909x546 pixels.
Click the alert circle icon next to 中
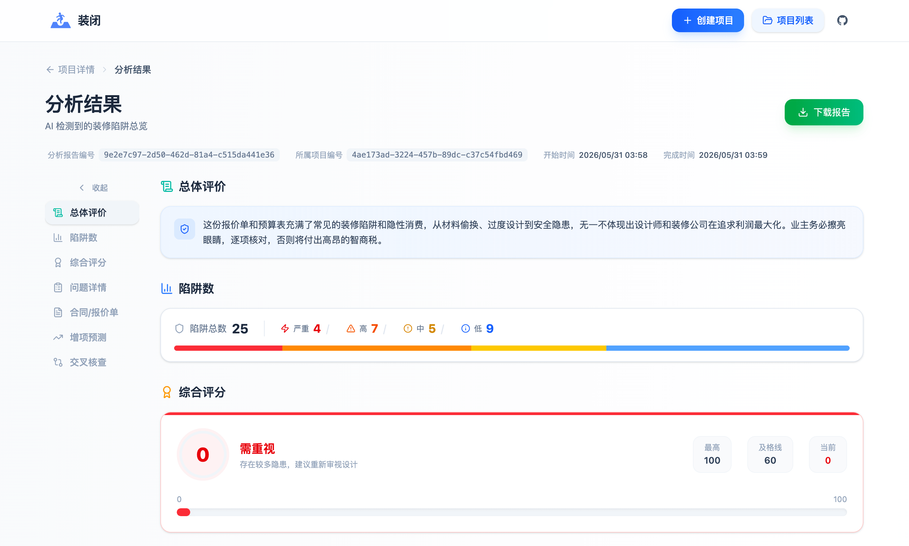[x=408, y=328]
